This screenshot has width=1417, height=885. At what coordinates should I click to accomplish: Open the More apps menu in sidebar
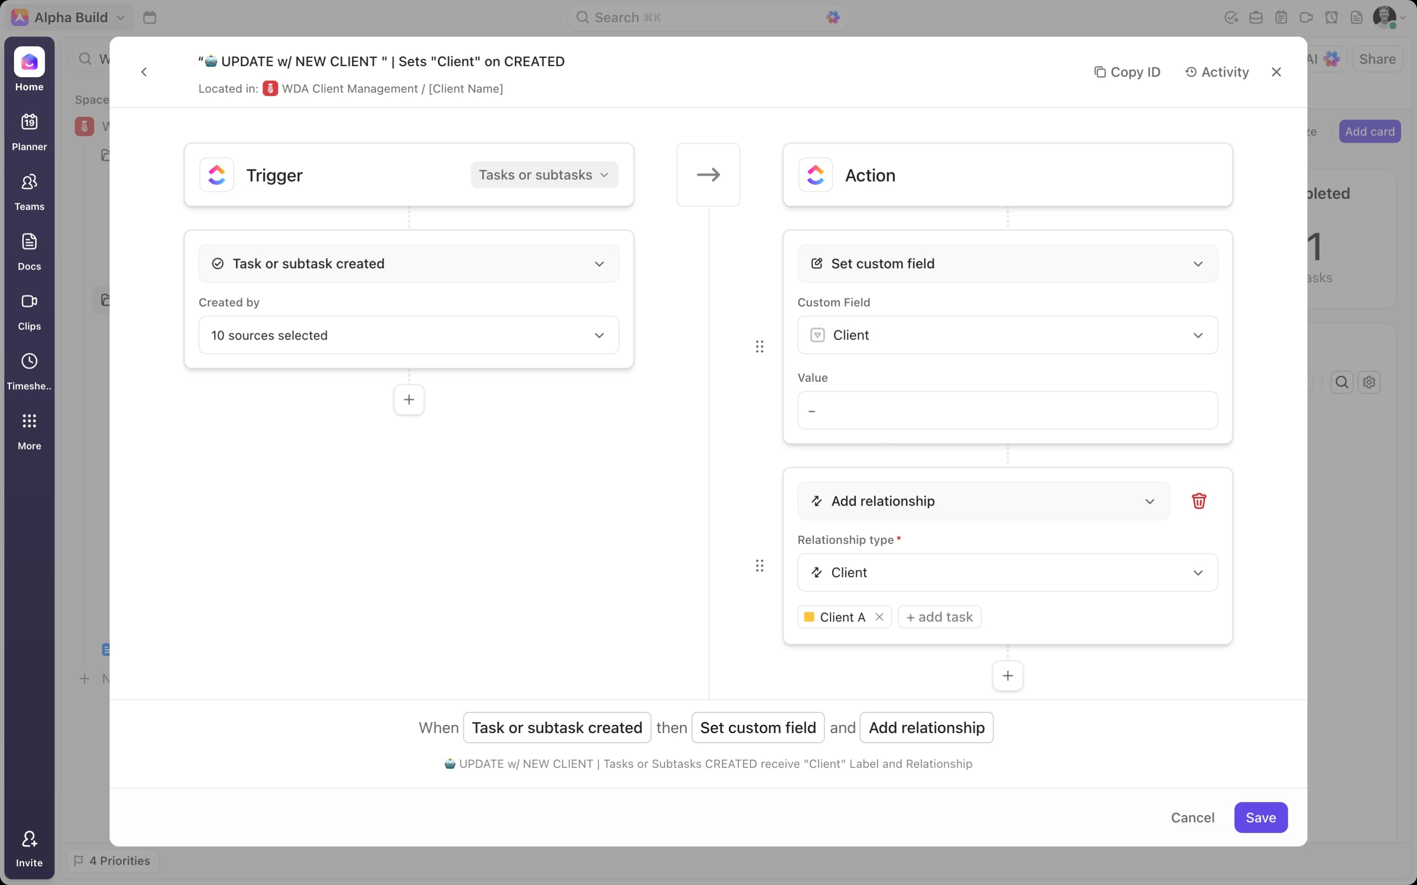tap(28, 430)
